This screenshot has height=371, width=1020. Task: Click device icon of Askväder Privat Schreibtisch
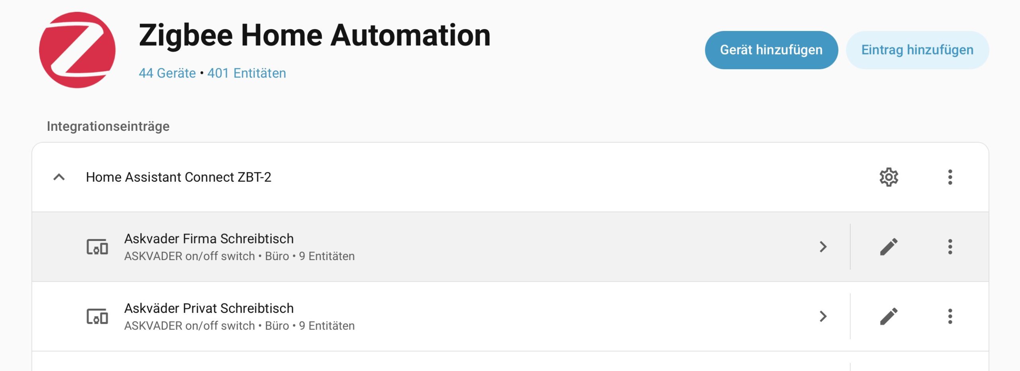(x=97, y=317)
